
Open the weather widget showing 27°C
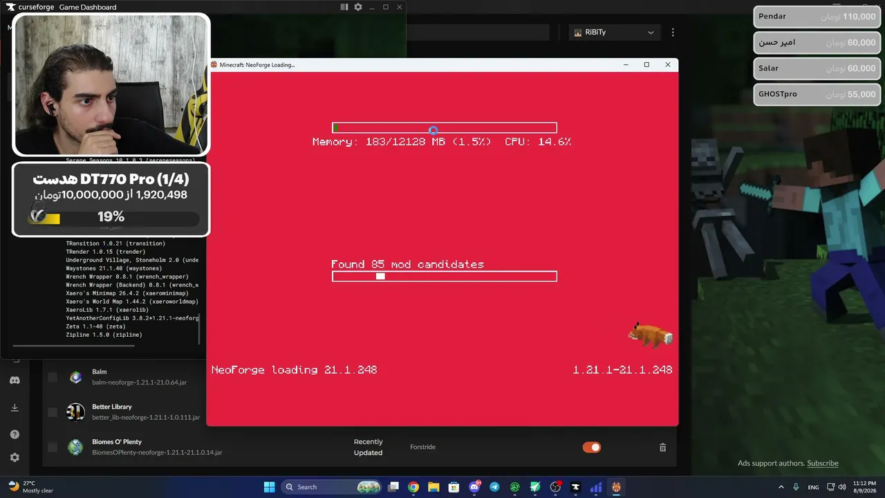pos(30,487)
